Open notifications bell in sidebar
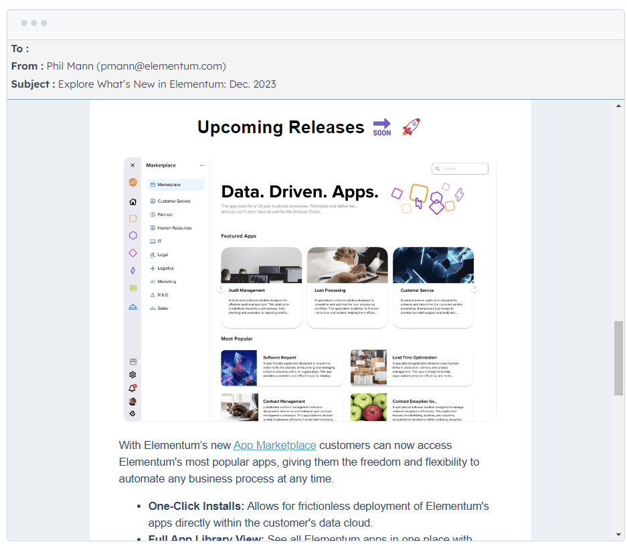This screenshot has height=544, width=627. coord(132,388)
